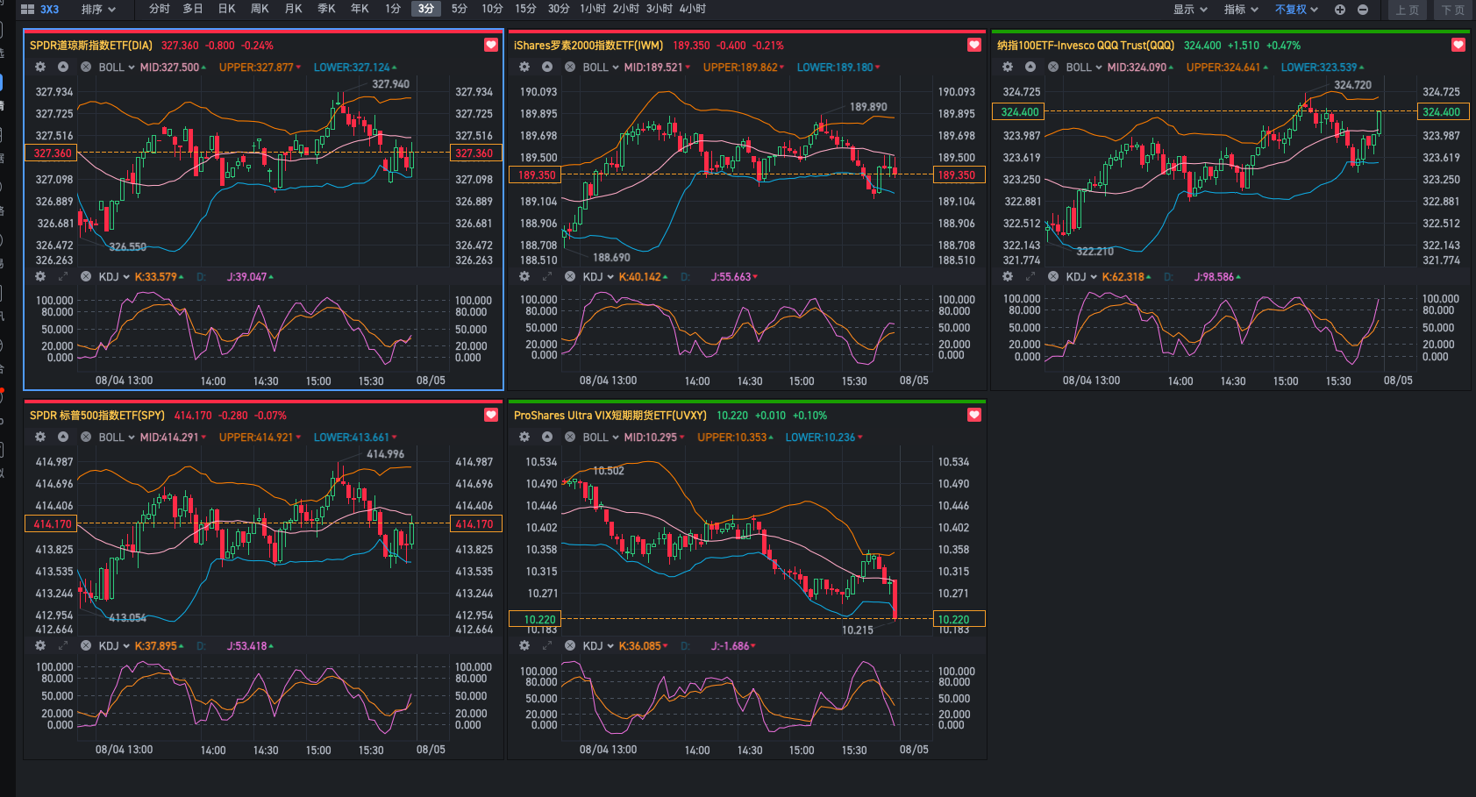Screen dimensions: 1476x797
Task: Collapse BOLL indicator in SPY chart
Action: click(63, 438)
